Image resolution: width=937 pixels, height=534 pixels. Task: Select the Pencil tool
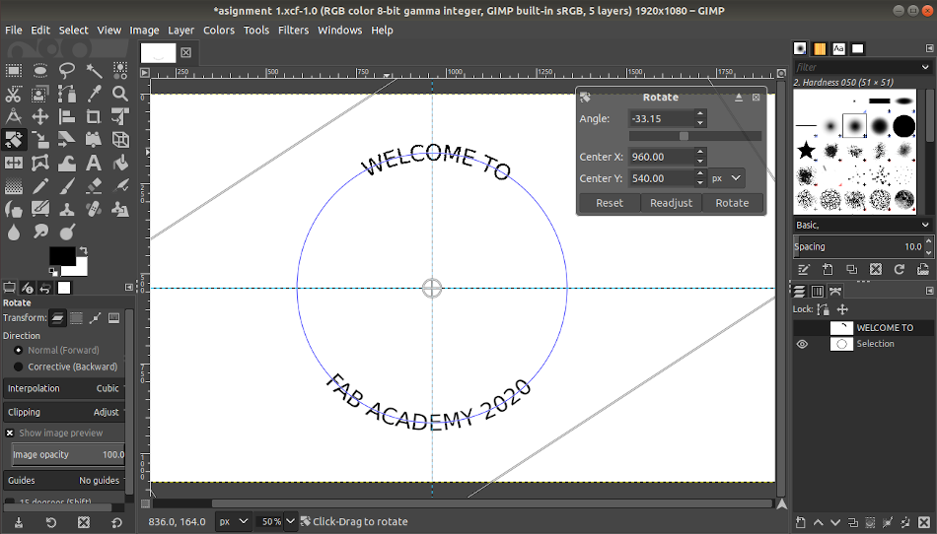pos(40,186)
